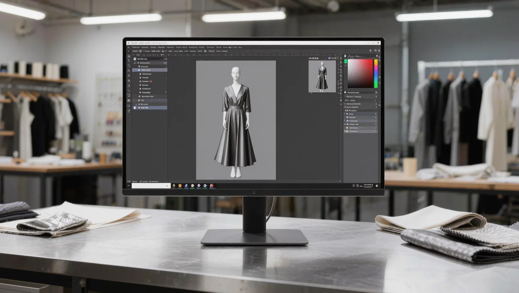This screenshot has height=293, width=519.
Task: Select the highlighted row with the blue circle icon
Action: tap(150, 70)
